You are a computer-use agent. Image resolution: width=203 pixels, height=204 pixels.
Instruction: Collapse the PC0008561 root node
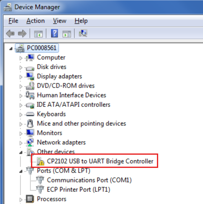pyautogui.click(x=11, y=49)
